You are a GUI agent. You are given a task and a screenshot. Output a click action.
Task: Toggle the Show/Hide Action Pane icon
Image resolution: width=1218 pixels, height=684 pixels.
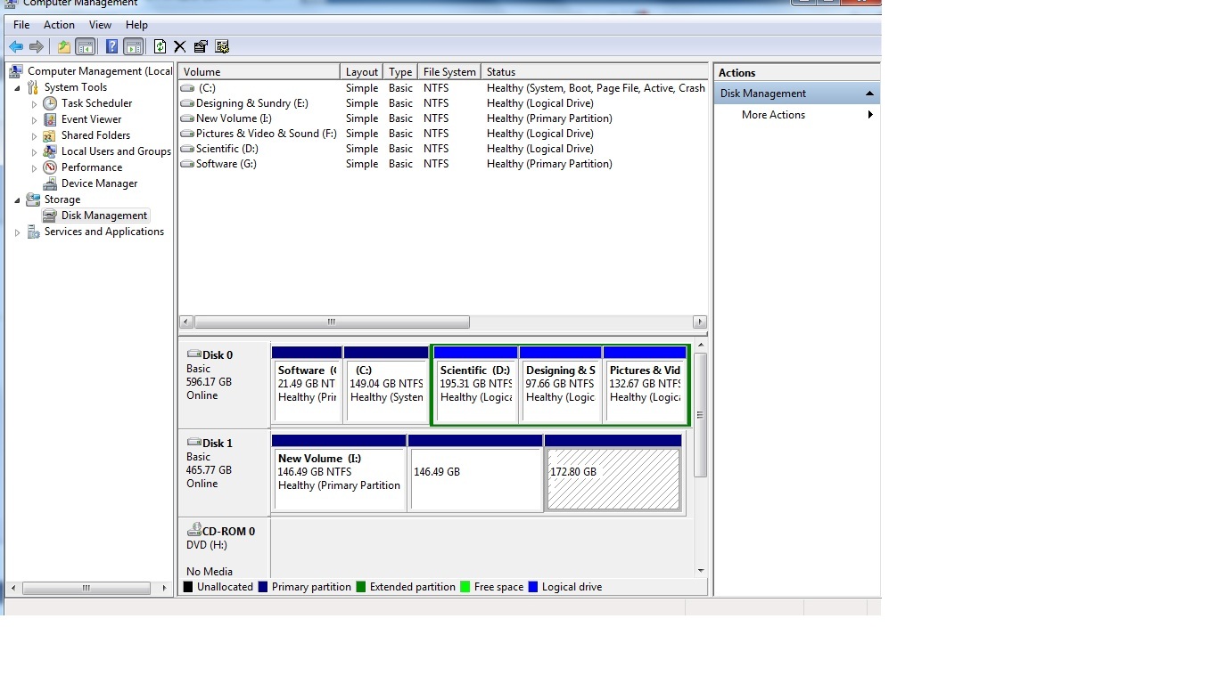(x=134, y=46)
